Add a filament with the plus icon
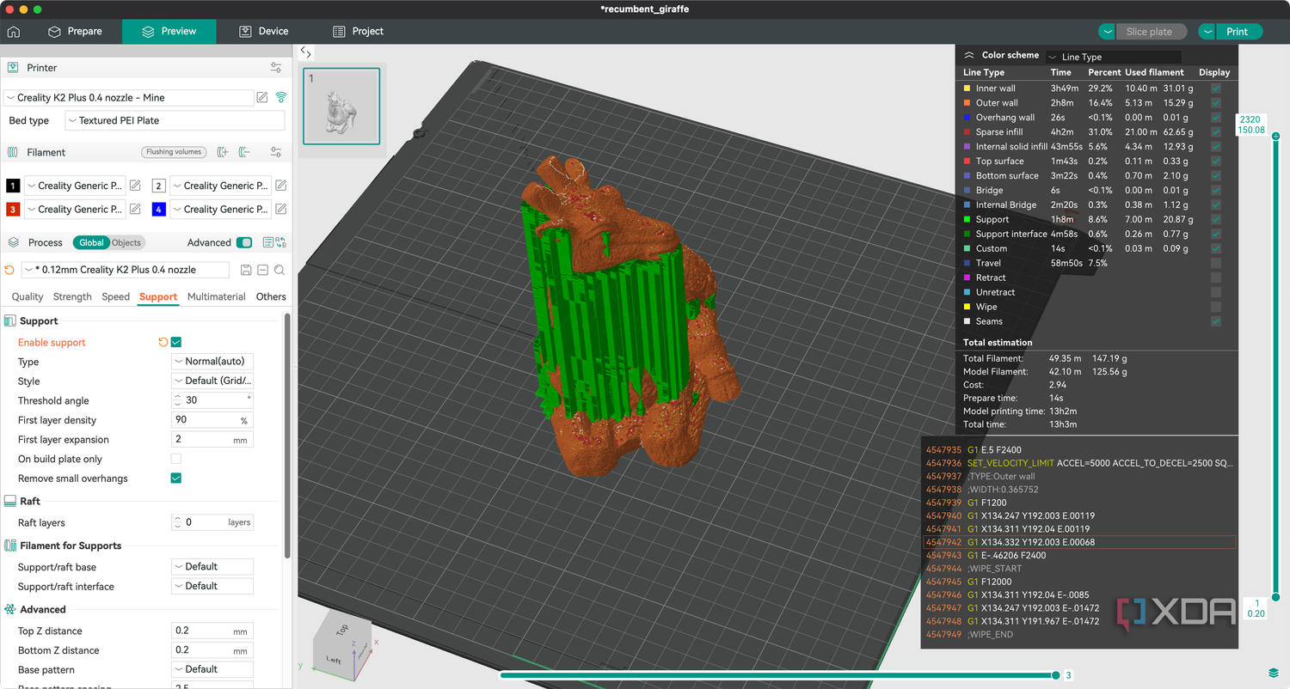 pyautogui.click(x=223, y=152)
